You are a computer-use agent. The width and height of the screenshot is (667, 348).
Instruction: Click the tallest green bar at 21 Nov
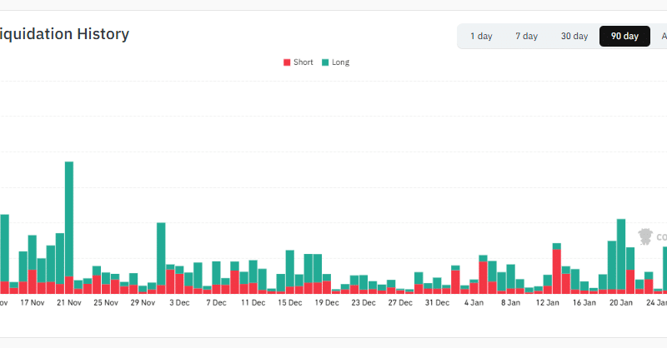click(x=69, y=216)
